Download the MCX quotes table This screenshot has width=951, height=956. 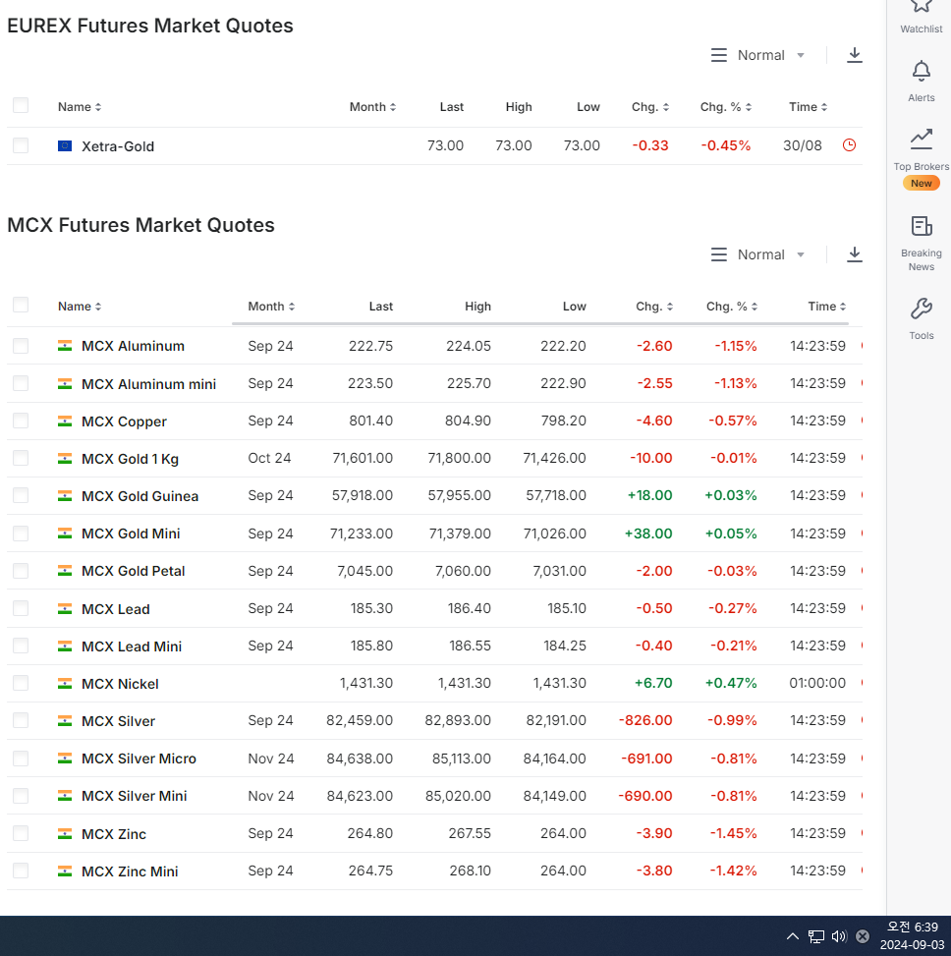854,254
